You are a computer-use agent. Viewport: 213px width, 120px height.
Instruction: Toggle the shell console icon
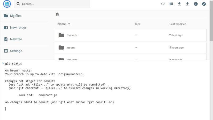tap(163, 4)
